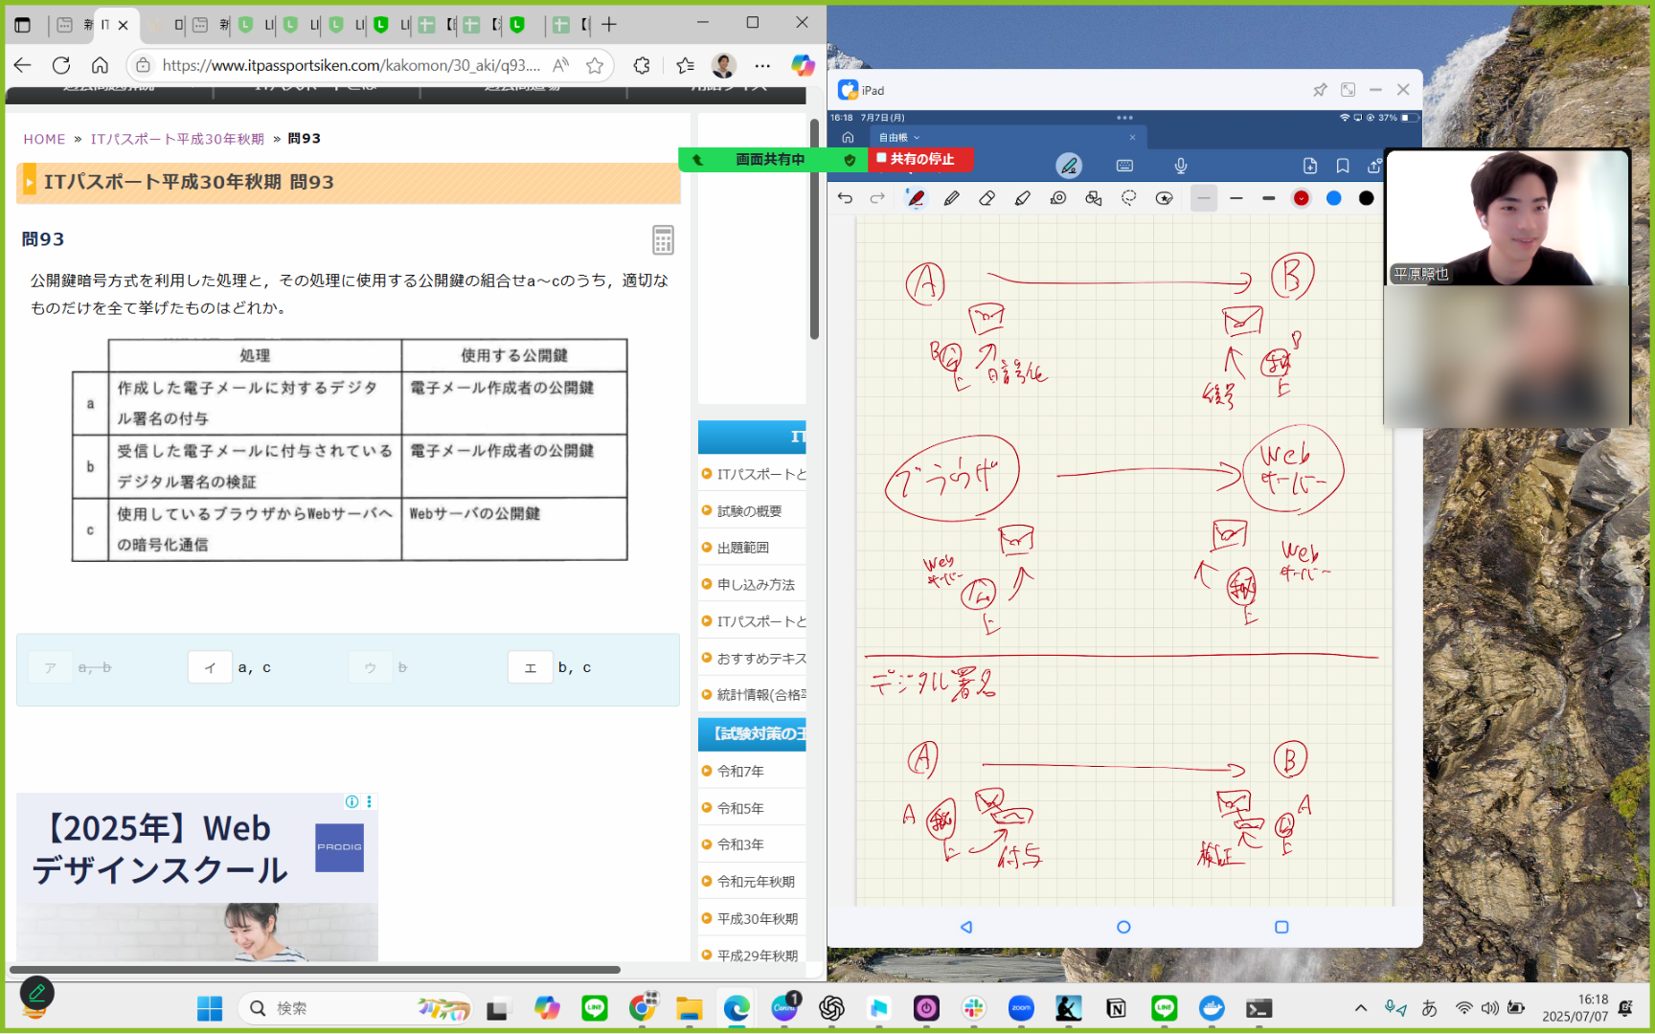This screenshot has height=1034, width=1655.
Task: Show hidden system tray icons chevron
Action: coord(1360,1008)
